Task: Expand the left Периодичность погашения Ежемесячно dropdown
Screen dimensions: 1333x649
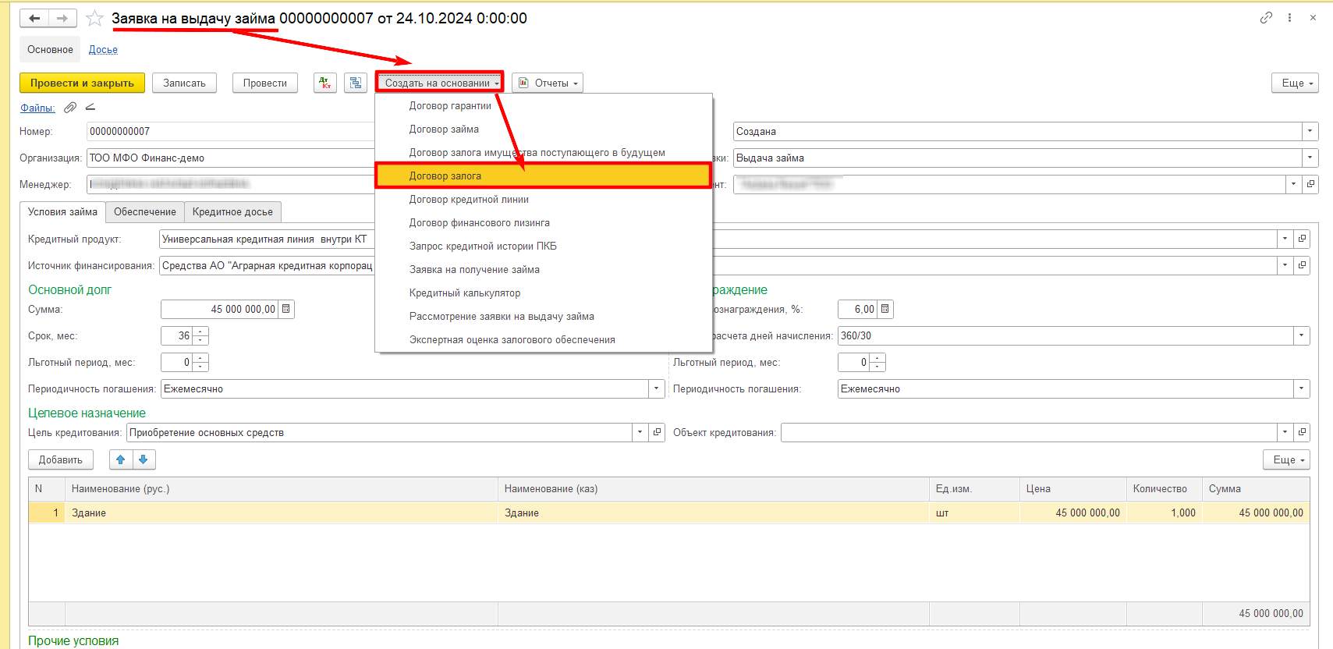Action: (x=656, y=388)
